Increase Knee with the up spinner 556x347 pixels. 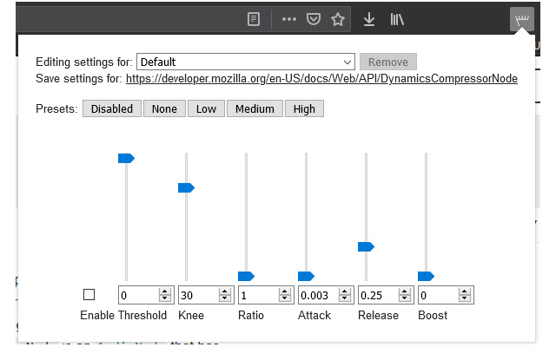pos(225,291)
